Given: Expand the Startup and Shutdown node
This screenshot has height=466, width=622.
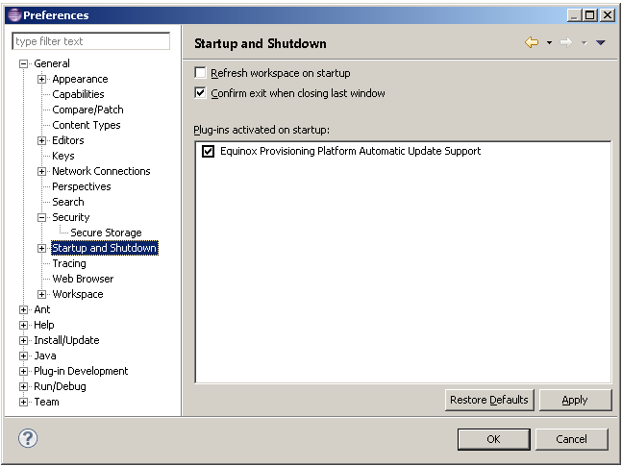Looking at the screenshot, I should click(41, 248).
